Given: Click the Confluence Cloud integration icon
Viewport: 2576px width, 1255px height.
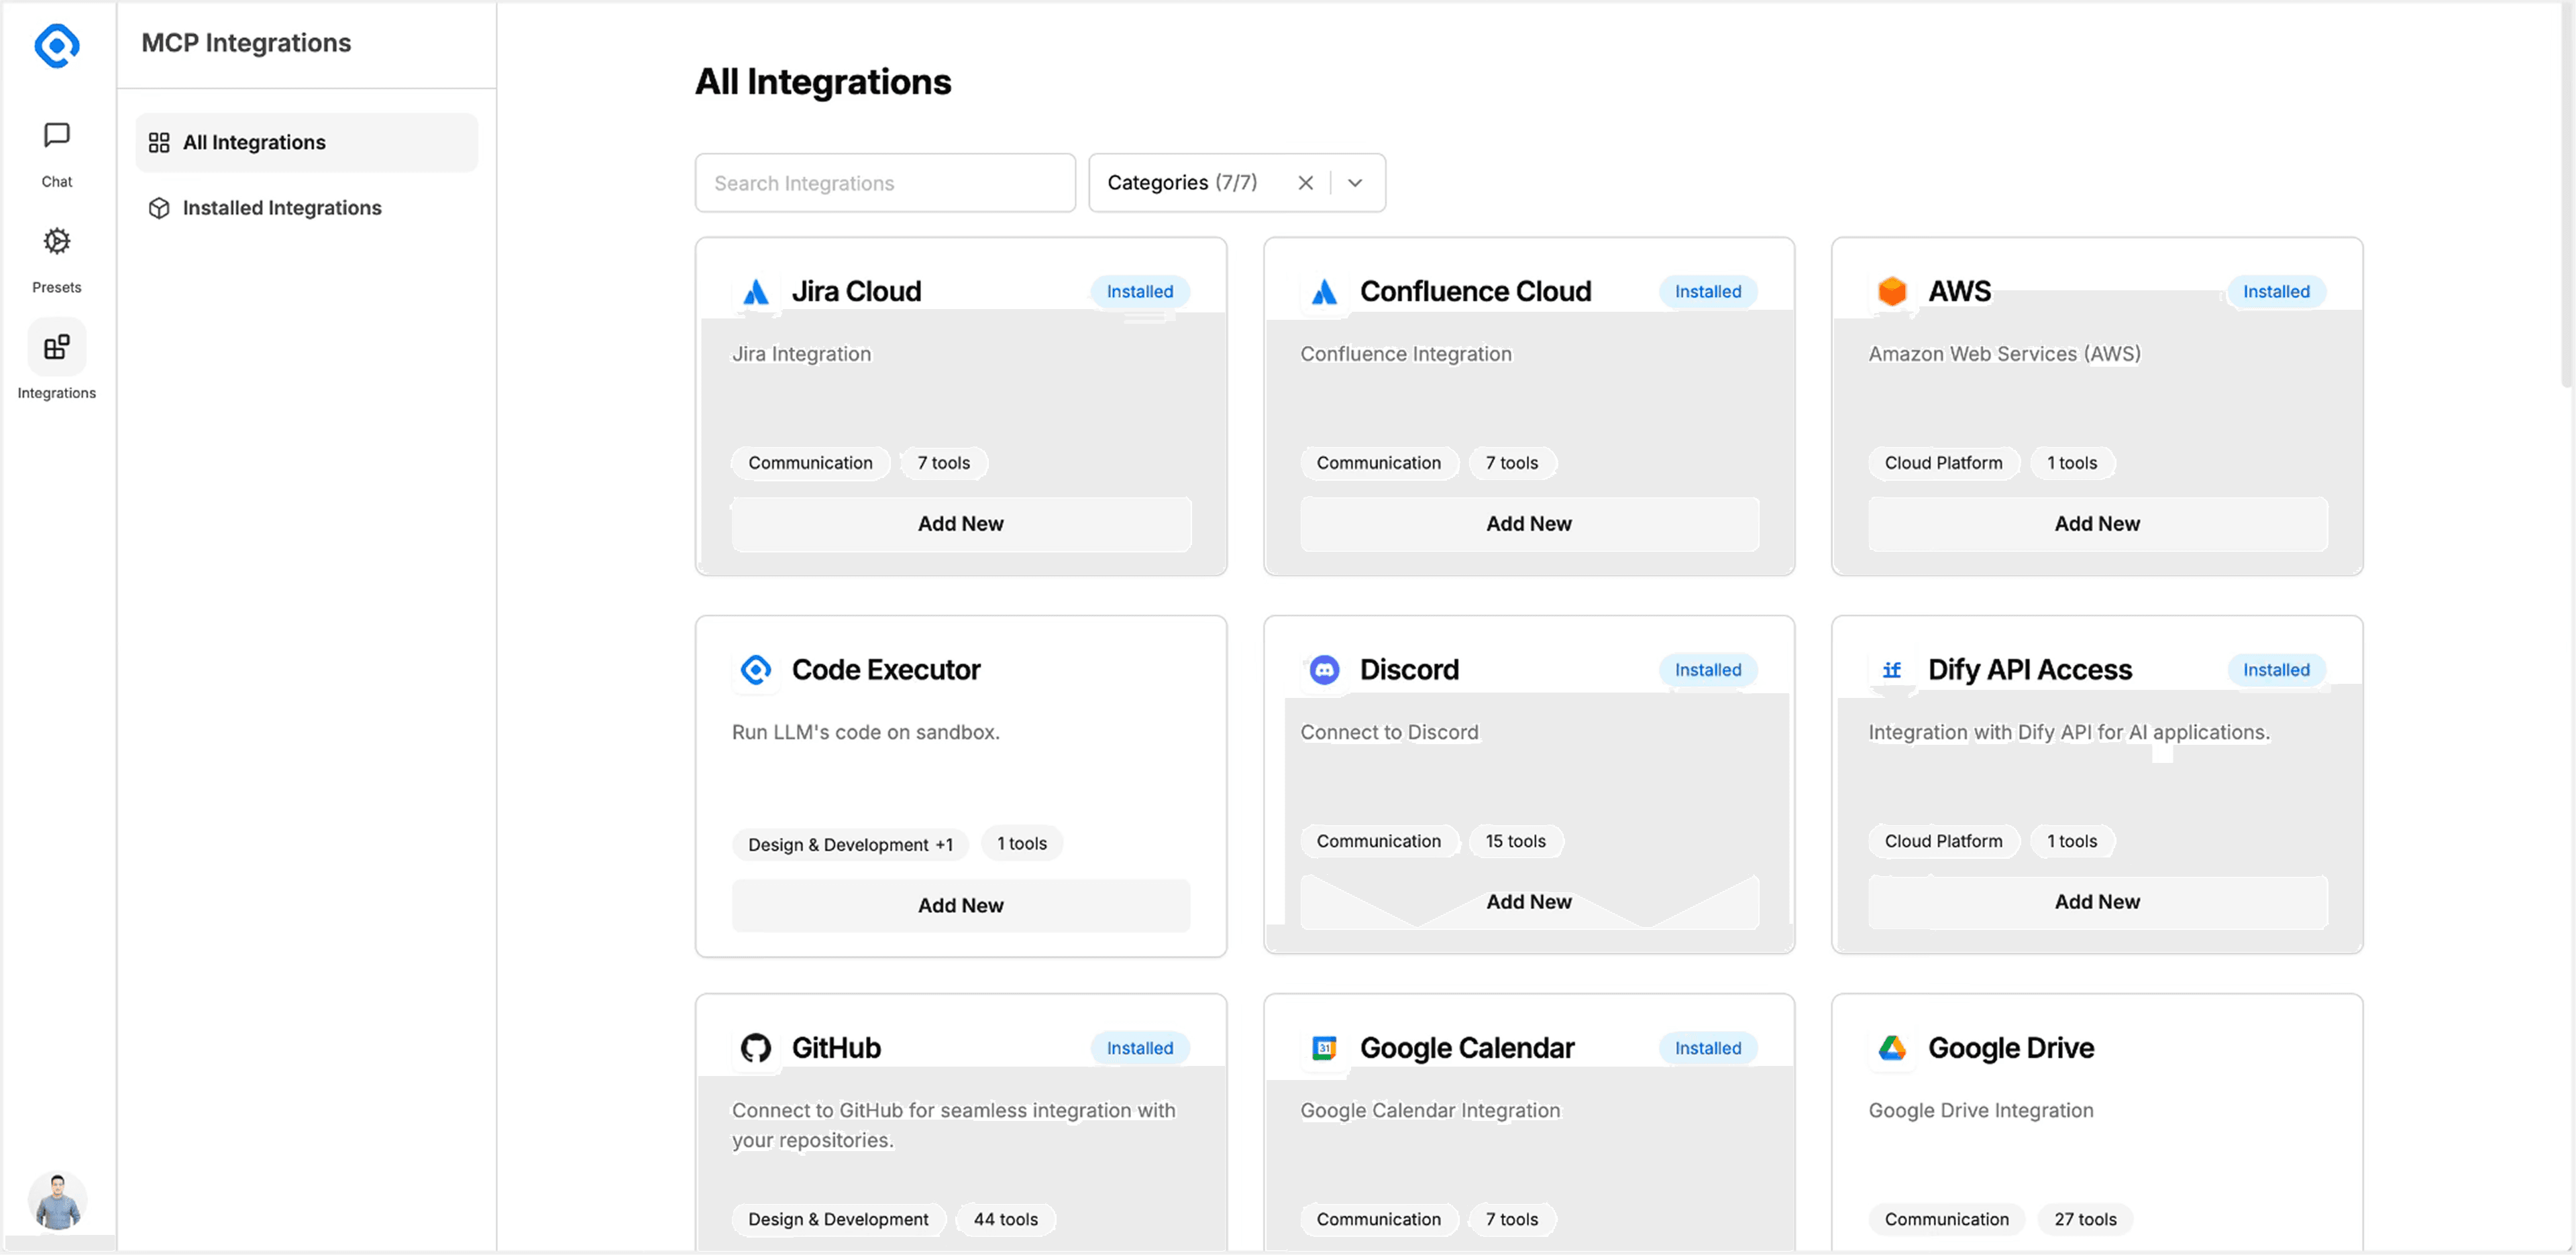Looking at the screenshot, I should pyautogui.click(x=1324, y=292).
